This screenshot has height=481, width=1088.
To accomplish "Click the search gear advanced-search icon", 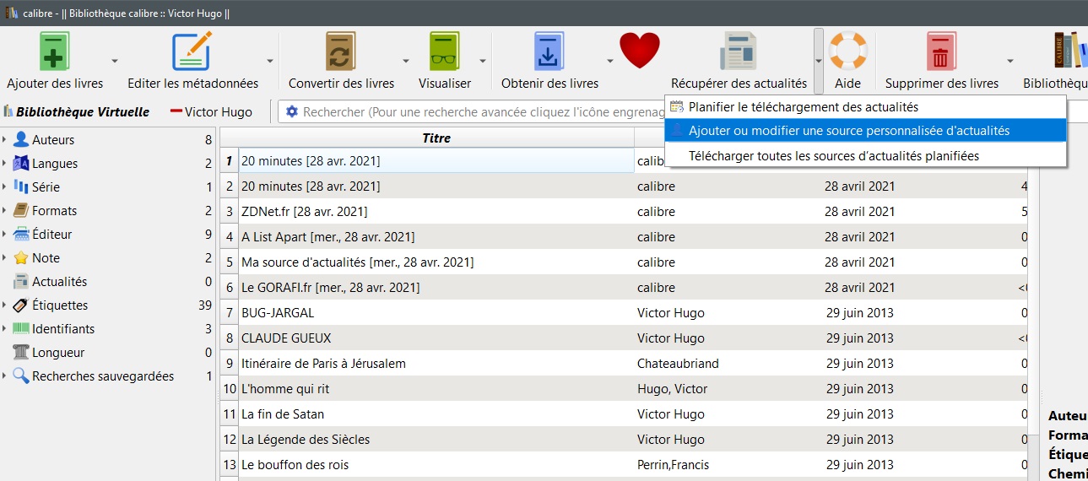I will pos(292,111).
